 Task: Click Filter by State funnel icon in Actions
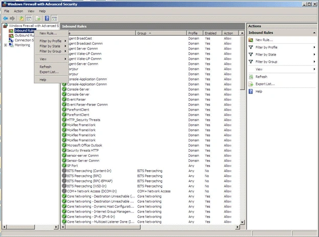(251, 54)
